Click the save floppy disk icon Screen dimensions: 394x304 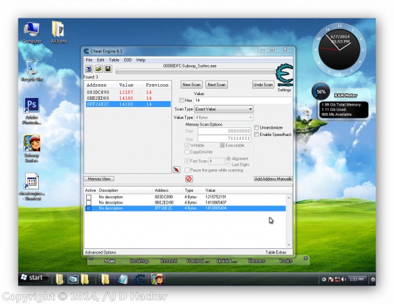pyautogui.click(x=108, y=68)
